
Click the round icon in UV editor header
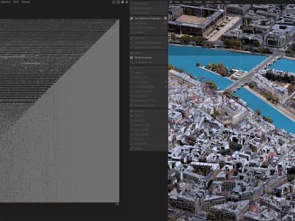click(x=122, y=2)
